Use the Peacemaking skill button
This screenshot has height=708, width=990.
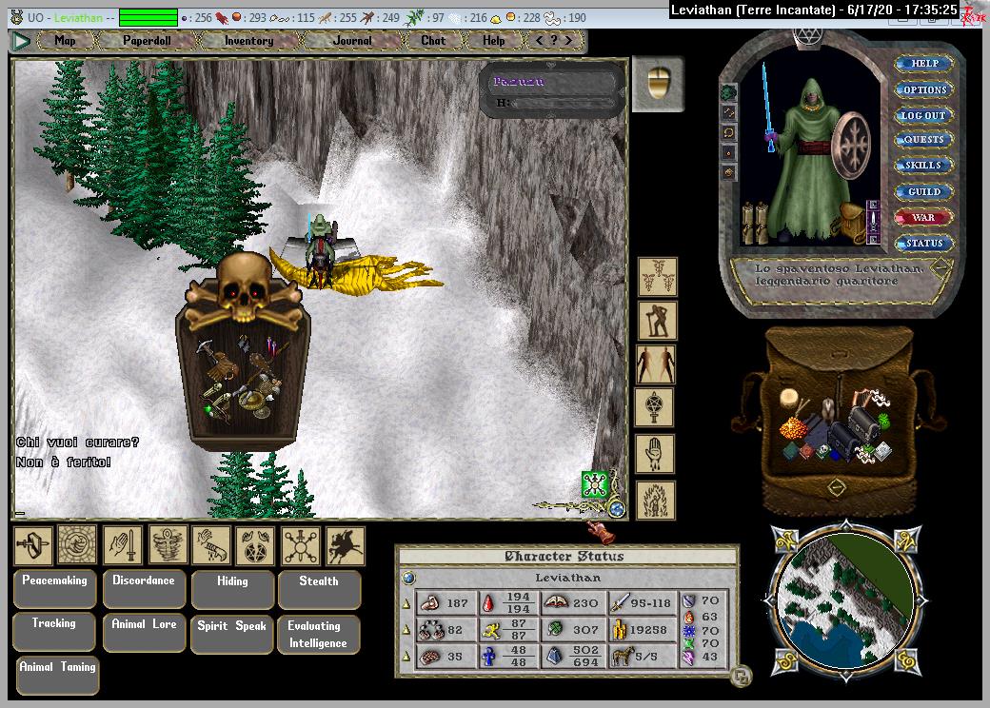point(55,589)
